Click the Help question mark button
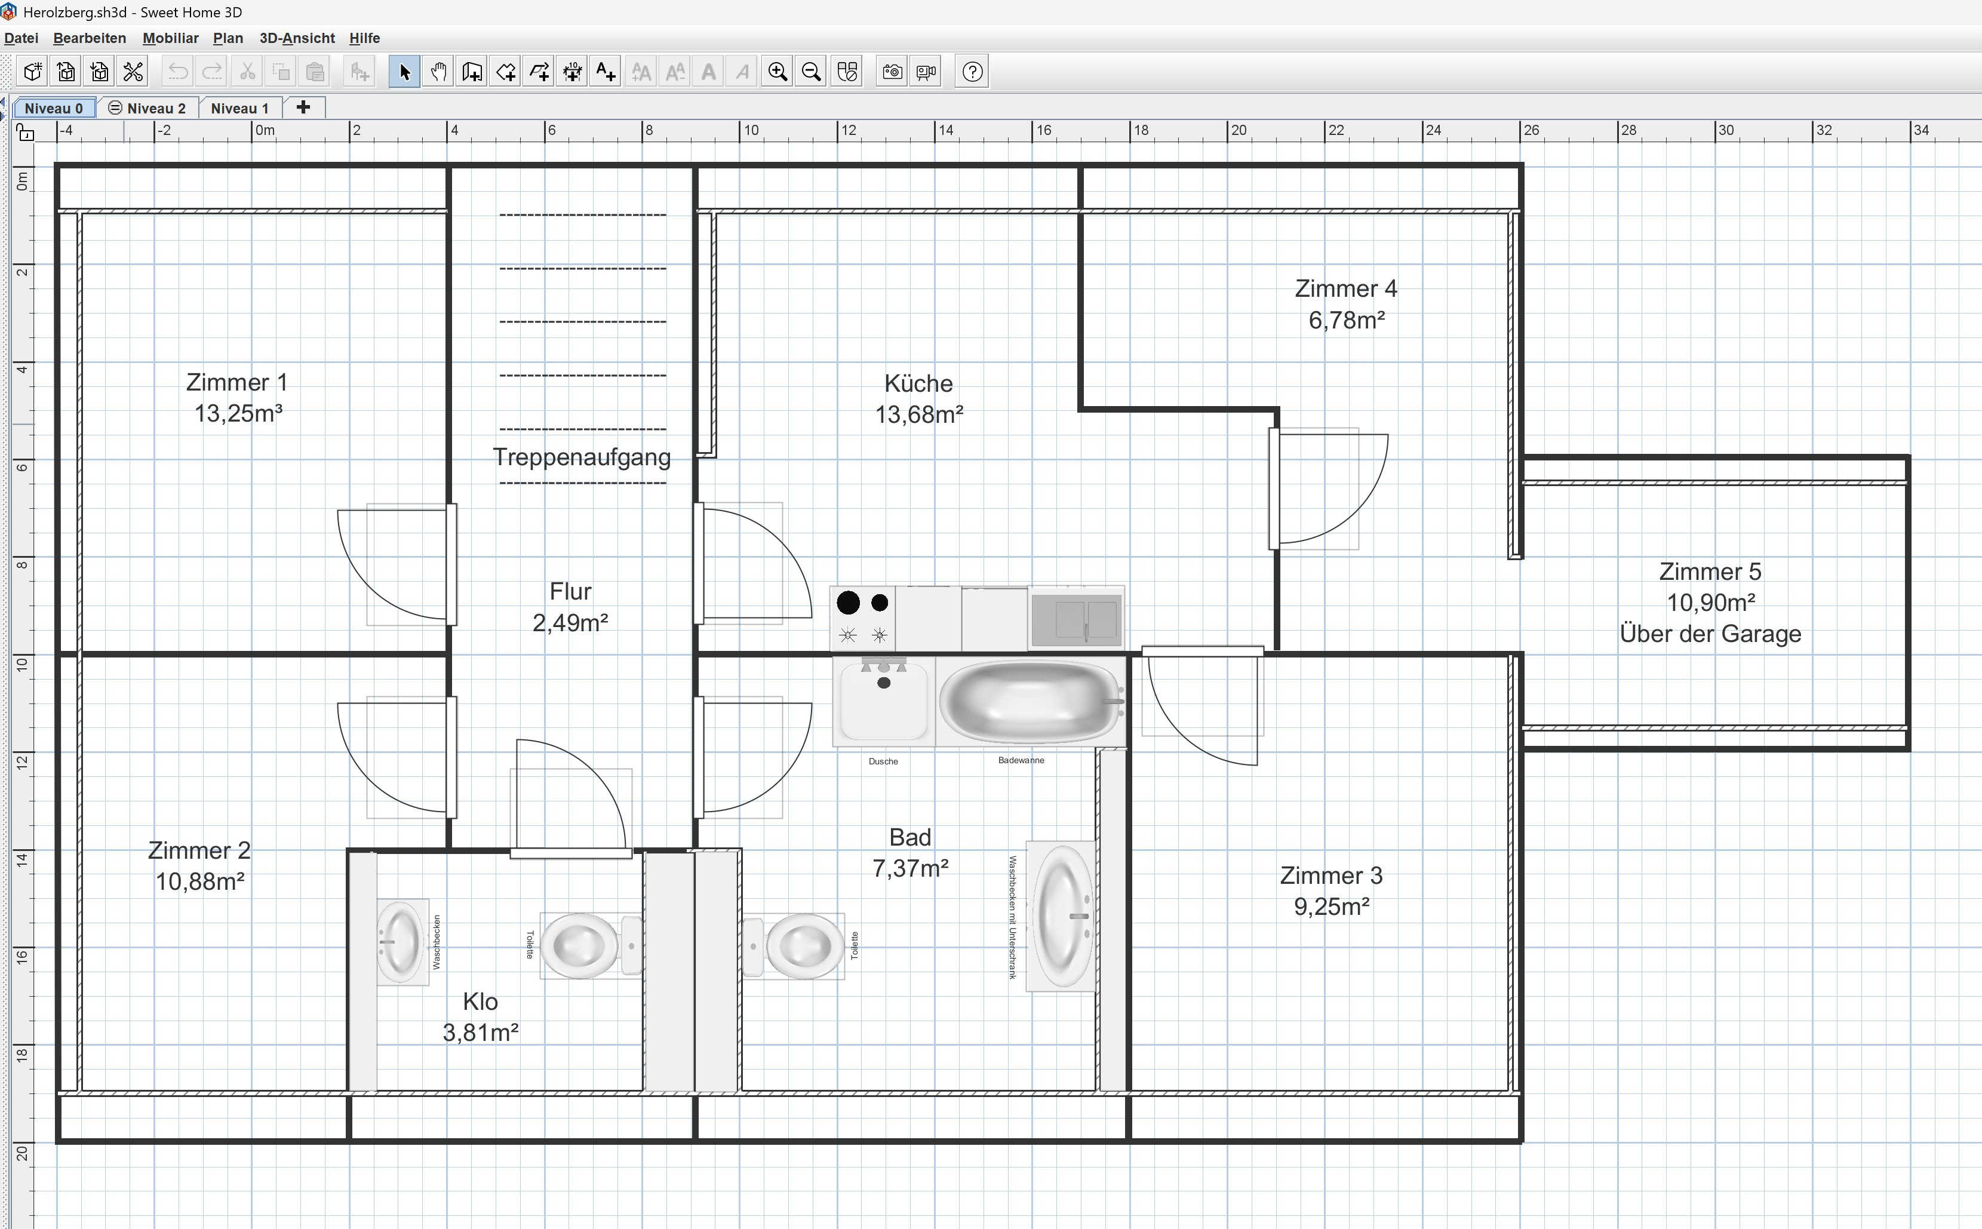 972,72
